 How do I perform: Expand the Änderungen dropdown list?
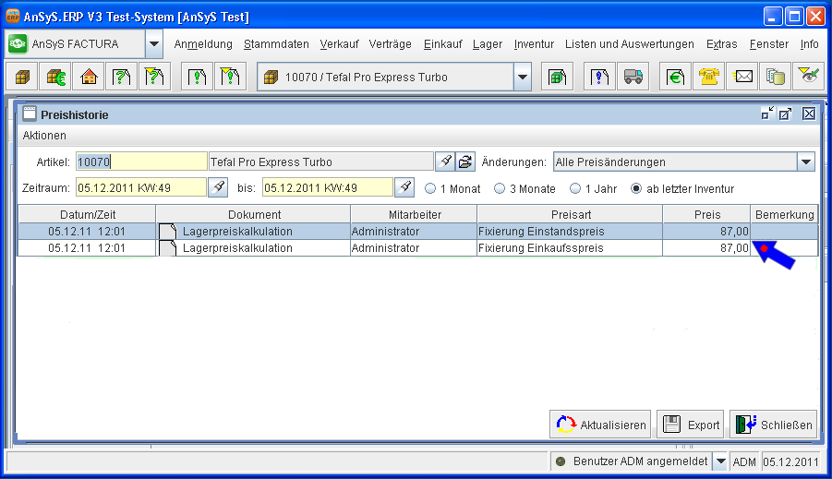click(x=806, y=162)
